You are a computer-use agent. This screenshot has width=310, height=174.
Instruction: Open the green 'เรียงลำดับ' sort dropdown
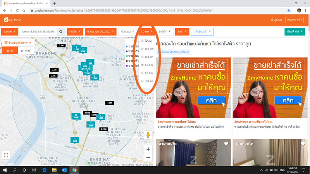point(294,32)
